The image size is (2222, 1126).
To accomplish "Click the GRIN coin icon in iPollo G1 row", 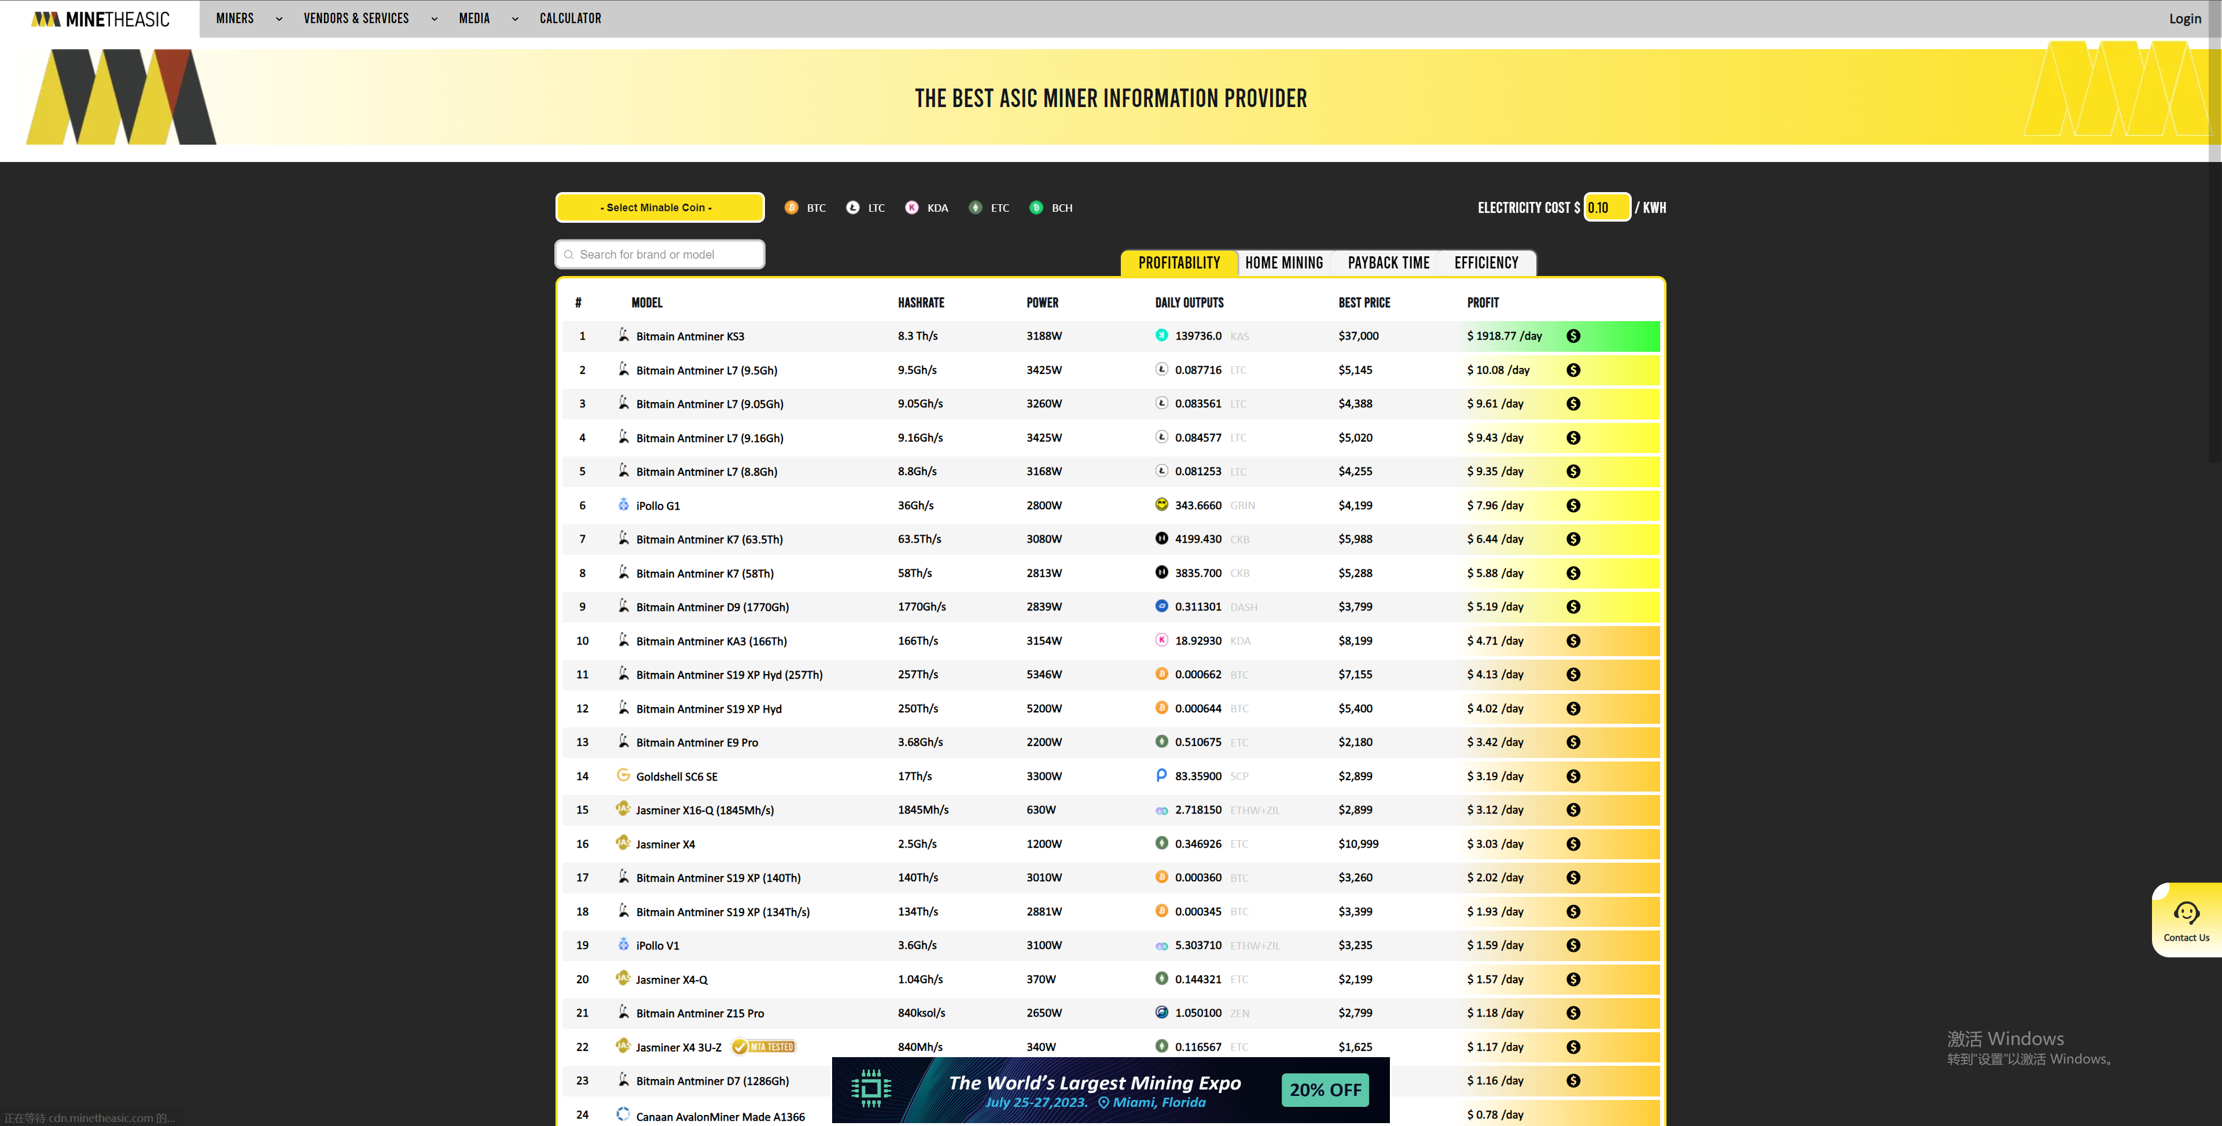I will coord(1162,505).
